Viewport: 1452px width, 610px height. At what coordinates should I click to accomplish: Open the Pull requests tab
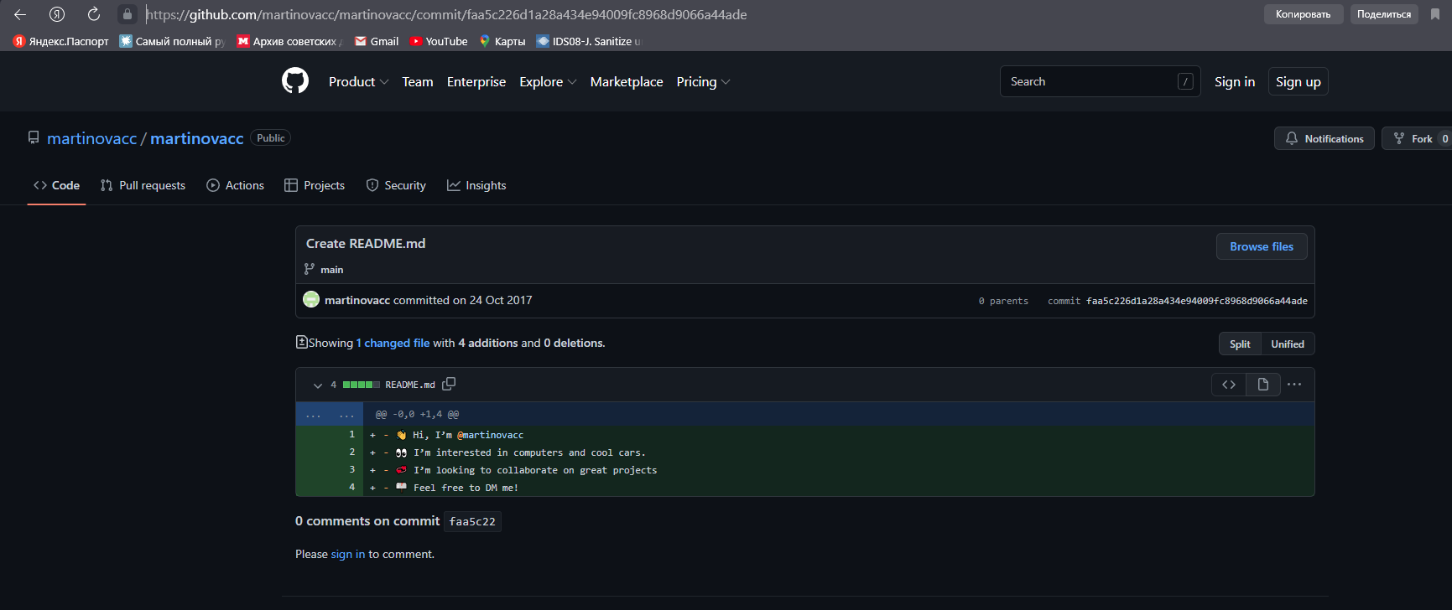coord(143,186)
